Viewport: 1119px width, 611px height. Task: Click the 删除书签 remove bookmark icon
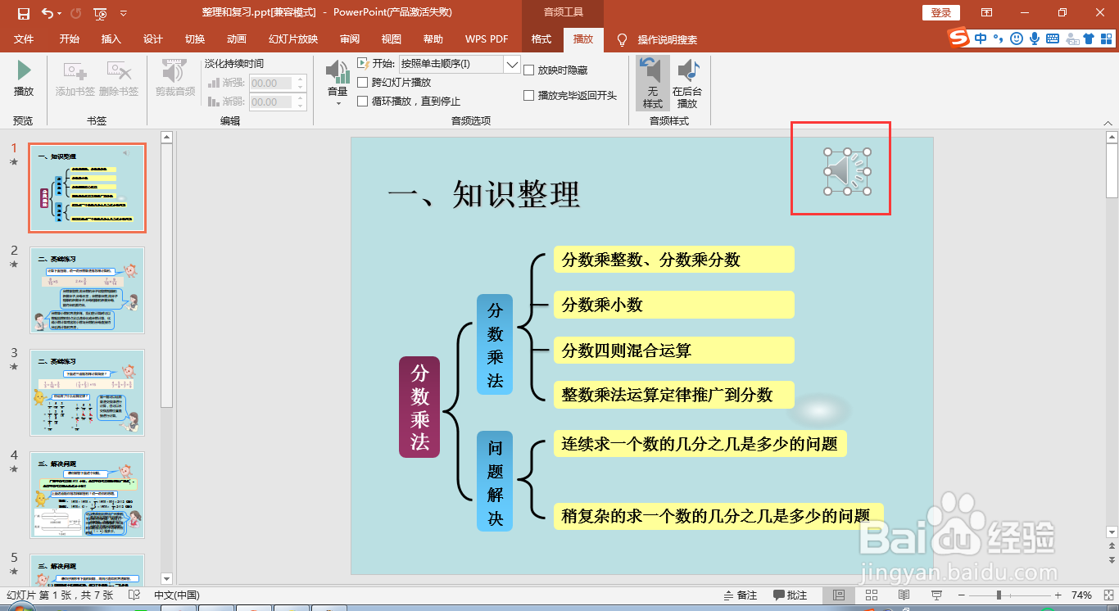pos(119,78)
